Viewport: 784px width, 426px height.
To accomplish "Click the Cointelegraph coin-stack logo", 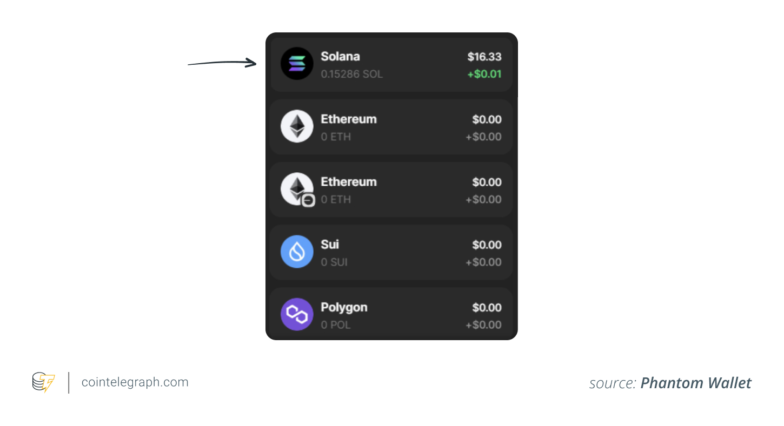I will click(43, 382).
